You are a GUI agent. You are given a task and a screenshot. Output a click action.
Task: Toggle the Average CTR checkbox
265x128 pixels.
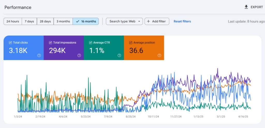click(x=91, y=43)
